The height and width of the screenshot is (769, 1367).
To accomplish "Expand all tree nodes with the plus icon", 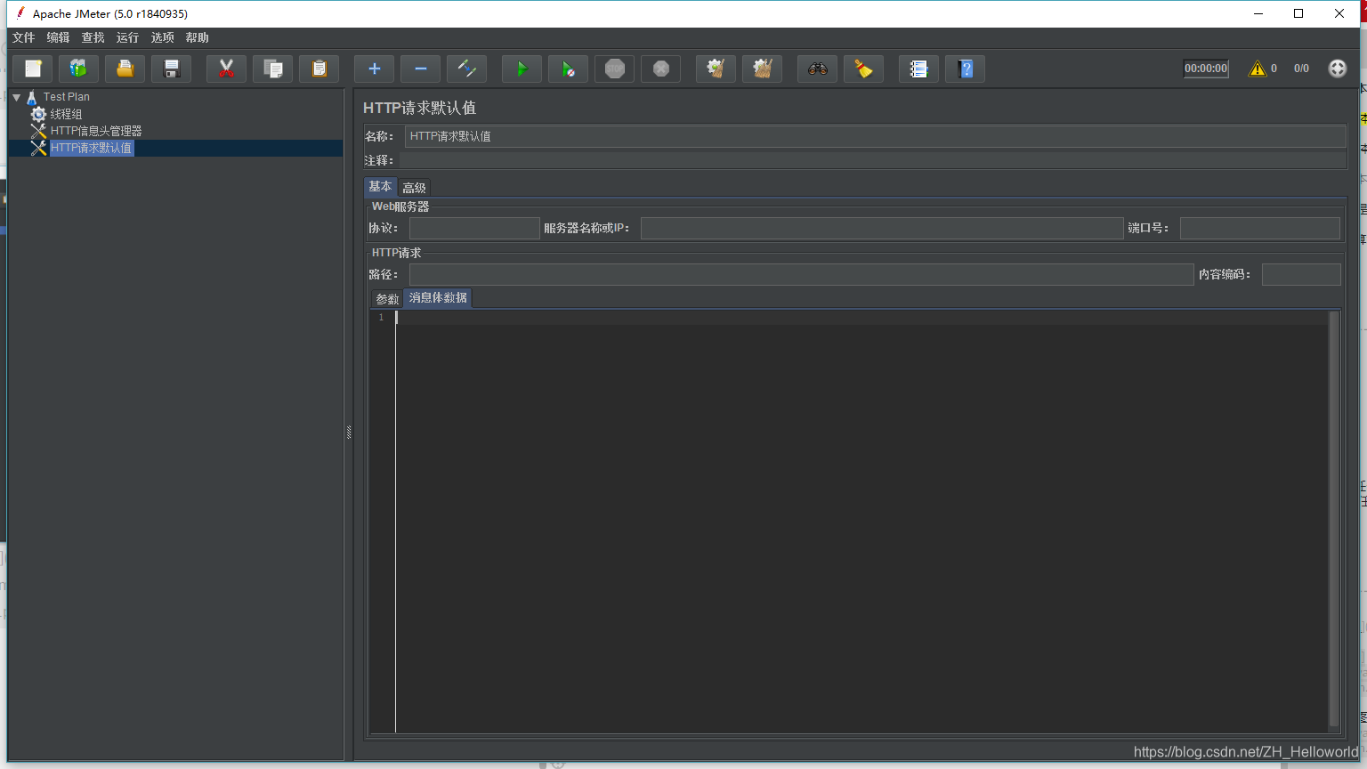I will click(x=374, y=69).
